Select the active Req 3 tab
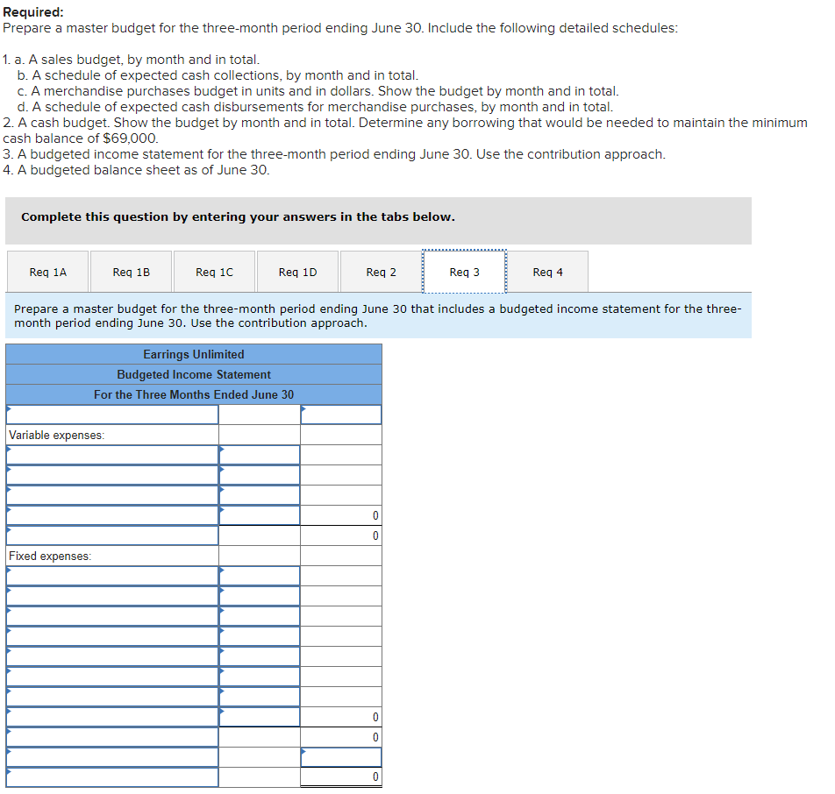Viewport: 835px width, 794px height. [464, 272]
